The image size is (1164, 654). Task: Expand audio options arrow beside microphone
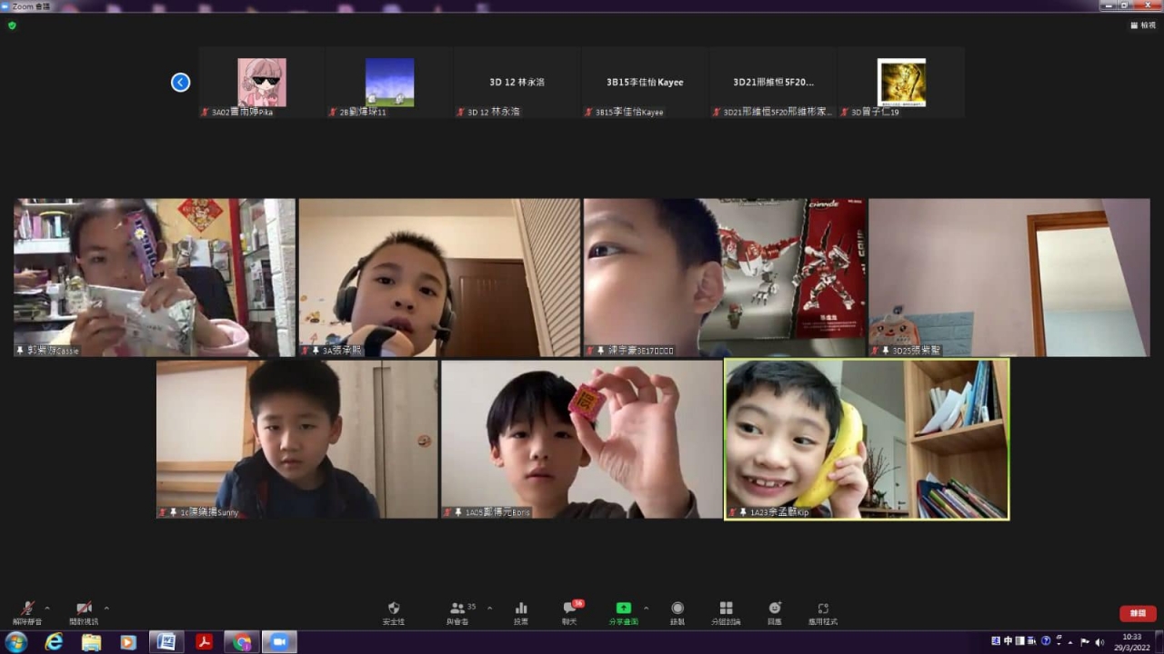click(47, 608)
